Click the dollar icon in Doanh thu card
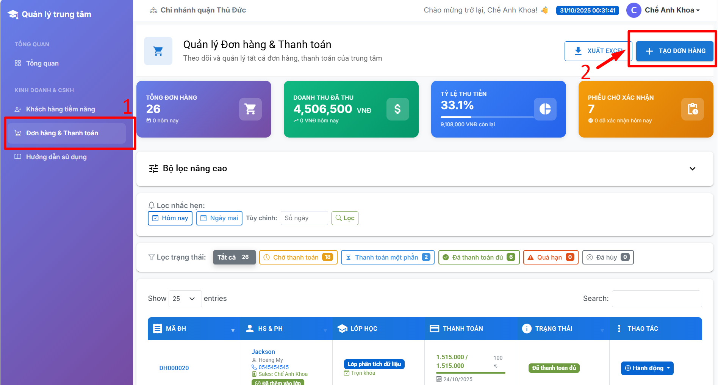Image resolution: width=718 pixels, height=385 pixels. click(397, 109)
